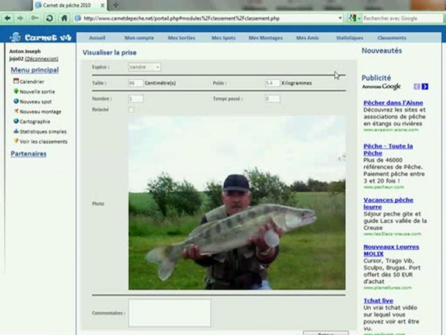
Task: Show previous Google ads with left arrow
Action: [x=417, y=87]
